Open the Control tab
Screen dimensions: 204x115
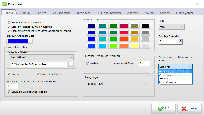[x=165, y=13]
